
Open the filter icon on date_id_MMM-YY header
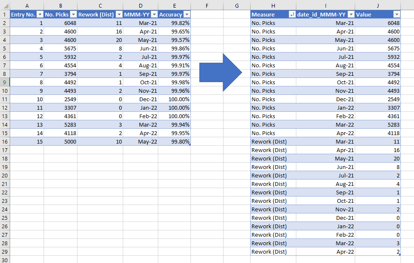(351, 14)
